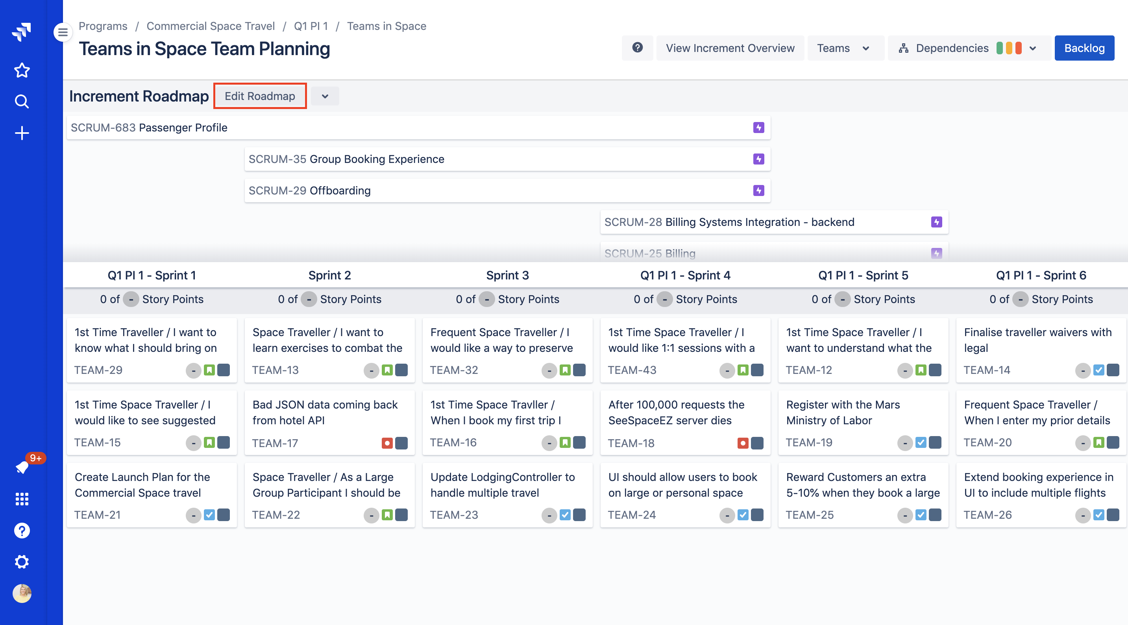Screen dimensions: 1128x625
Task: Open the Jira Align home logo
Action: pos(22,32)
